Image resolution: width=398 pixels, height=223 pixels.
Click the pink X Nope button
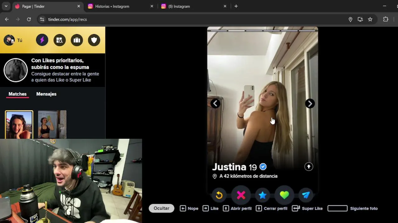pyautogui.click(x=241, y=195)
